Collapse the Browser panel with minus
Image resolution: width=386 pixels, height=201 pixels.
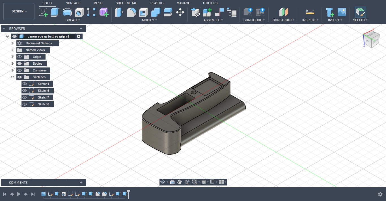tap(81, 29)
